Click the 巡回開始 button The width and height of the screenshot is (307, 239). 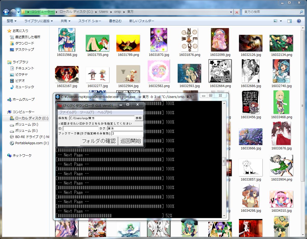(x=131, y=141)
